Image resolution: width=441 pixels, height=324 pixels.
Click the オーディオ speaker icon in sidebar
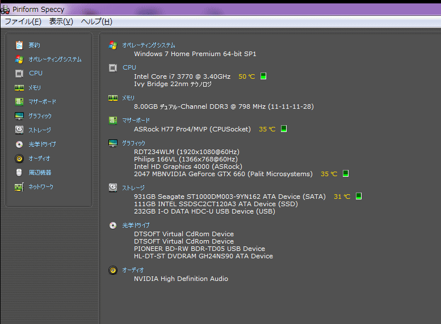tap(19, 159)
